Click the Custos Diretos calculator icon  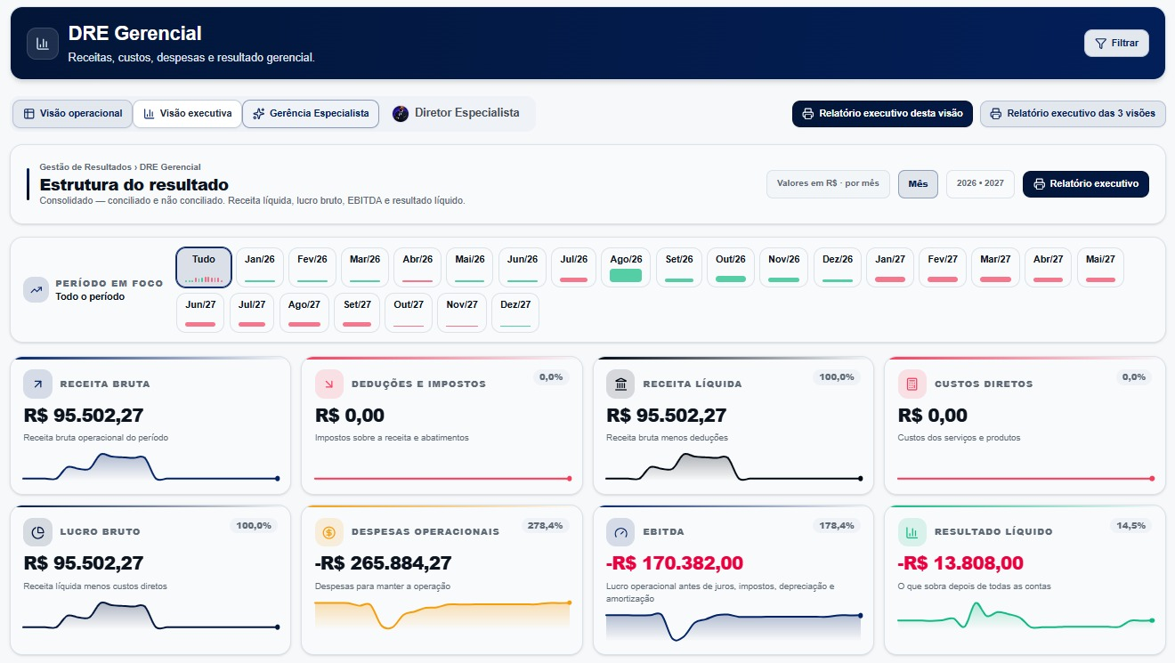tap(912, 384)
